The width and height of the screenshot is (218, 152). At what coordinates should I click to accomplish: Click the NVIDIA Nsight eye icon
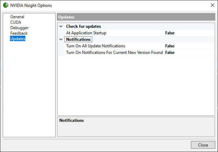6,5
